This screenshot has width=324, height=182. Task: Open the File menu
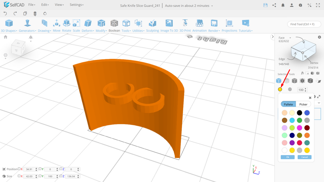(x=32, y=4)
